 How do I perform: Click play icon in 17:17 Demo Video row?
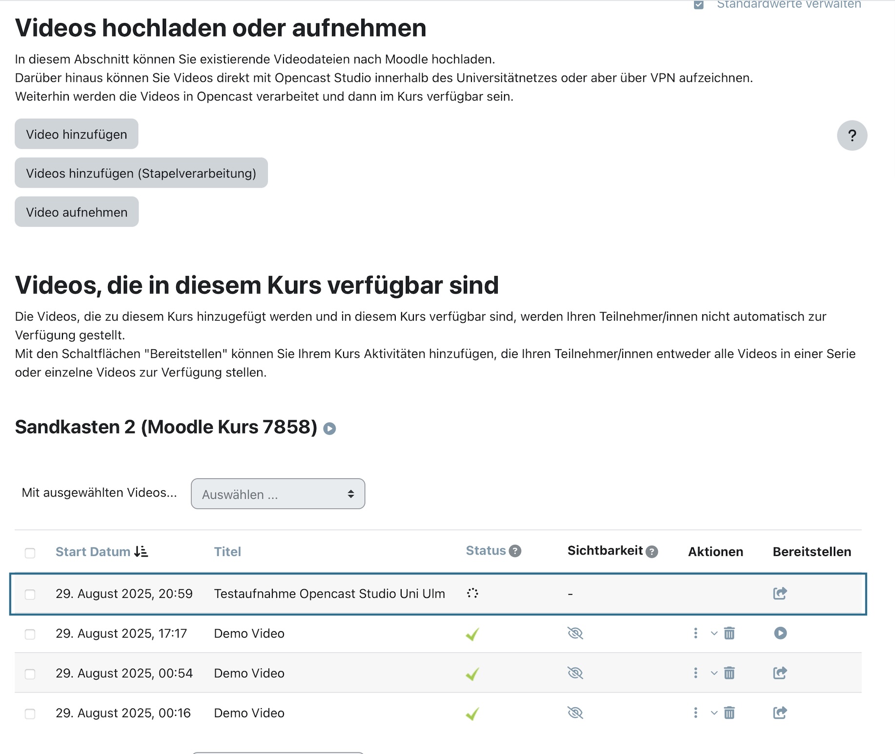[x=780, y=633]
